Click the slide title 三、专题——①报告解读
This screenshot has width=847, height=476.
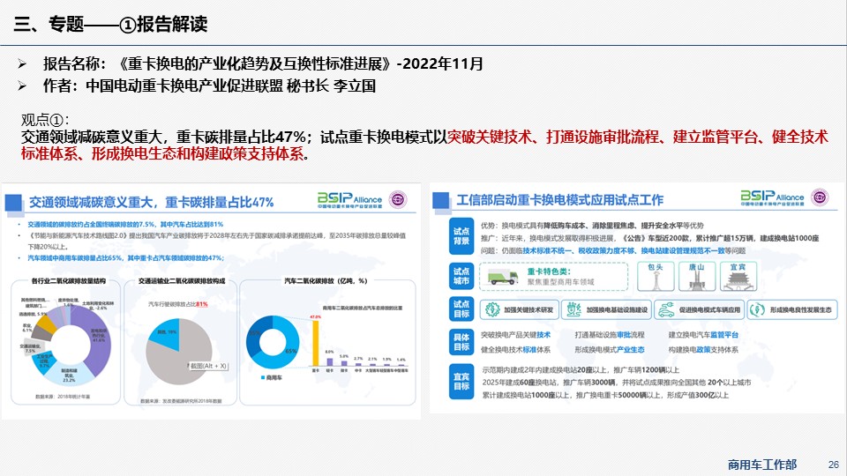[x=111, y=25]
